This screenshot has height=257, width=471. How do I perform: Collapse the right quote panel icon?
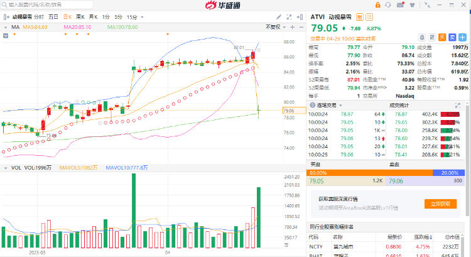[300, 17]
